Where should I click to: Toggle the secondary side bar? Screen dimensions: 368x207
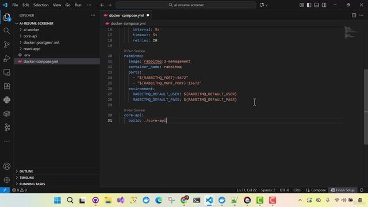[x=324, y=5]
